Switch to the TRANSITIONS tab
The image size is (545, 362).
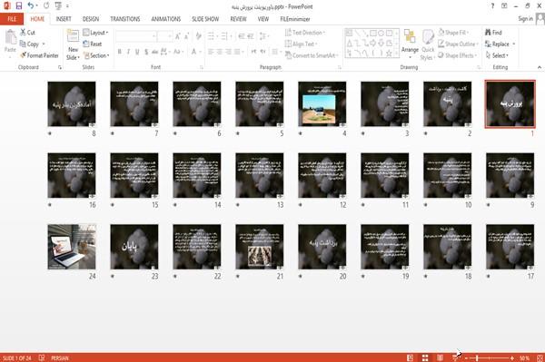[x=125, y=19]
